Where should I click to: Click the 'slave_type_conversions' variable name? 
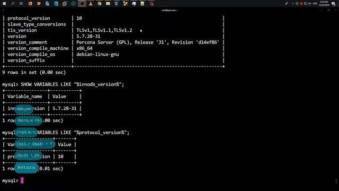(x=37, y=24)
